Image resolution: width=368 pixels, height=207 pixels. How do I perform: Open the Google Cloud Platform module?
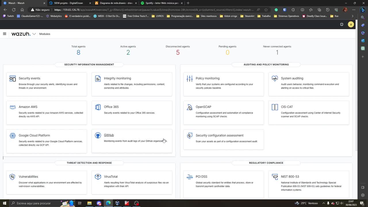point(34,135)
